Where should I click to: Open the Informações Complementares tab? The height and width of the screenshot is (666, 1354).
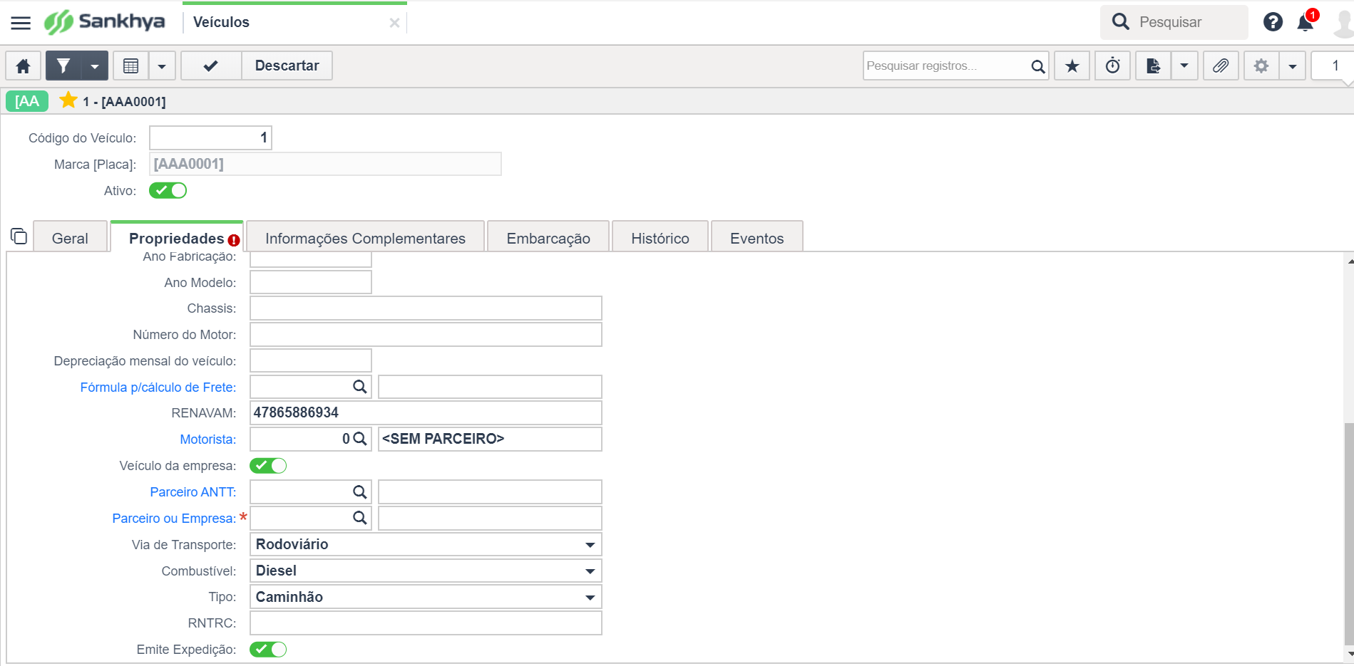pyautogui.click(x=365, y=239)
